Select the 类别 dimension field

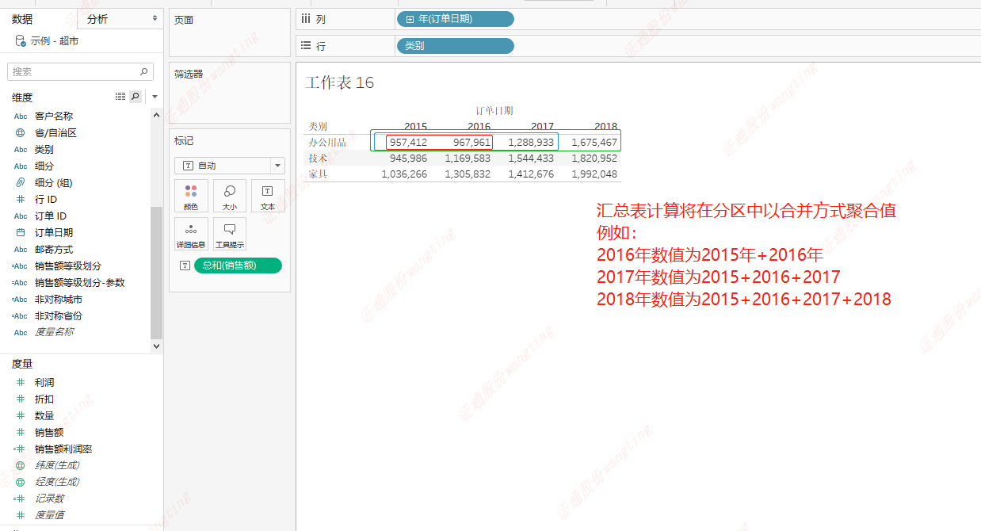click(x=44, y=150)
